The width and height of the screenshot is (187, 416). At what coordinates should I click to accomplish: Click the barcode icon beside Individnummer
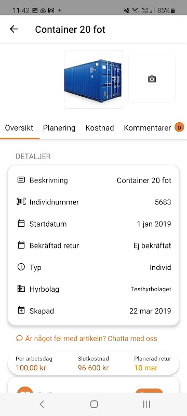pos(21,202)
